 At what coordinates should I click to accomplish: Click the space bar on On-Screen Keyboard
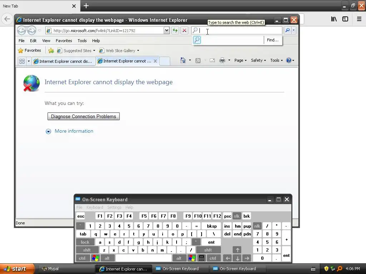[144, 258]
